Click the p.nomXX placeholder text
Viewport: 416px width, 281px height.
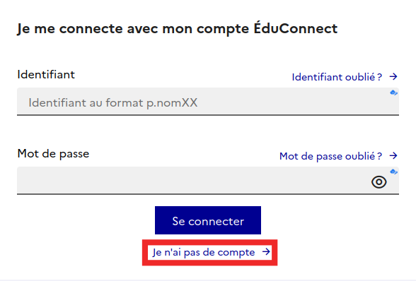pos(172,103)
